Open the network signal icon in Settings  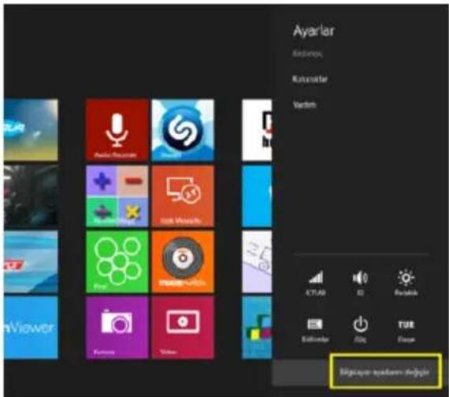(x=316, y=282)
